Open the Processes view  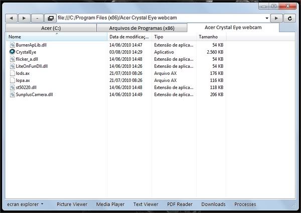(245, 204)
